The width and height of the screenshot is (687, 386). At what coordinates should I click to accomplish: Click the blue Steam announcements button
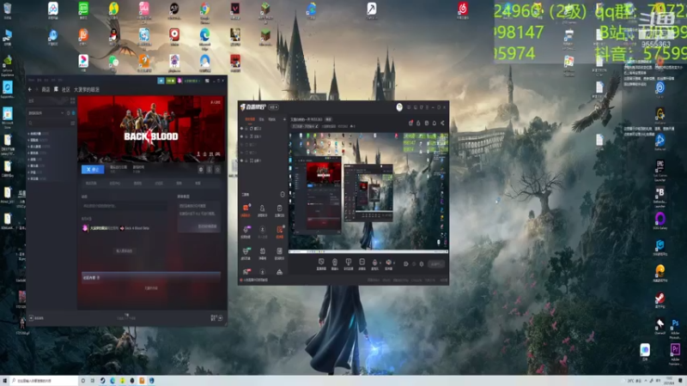point(161,81)
